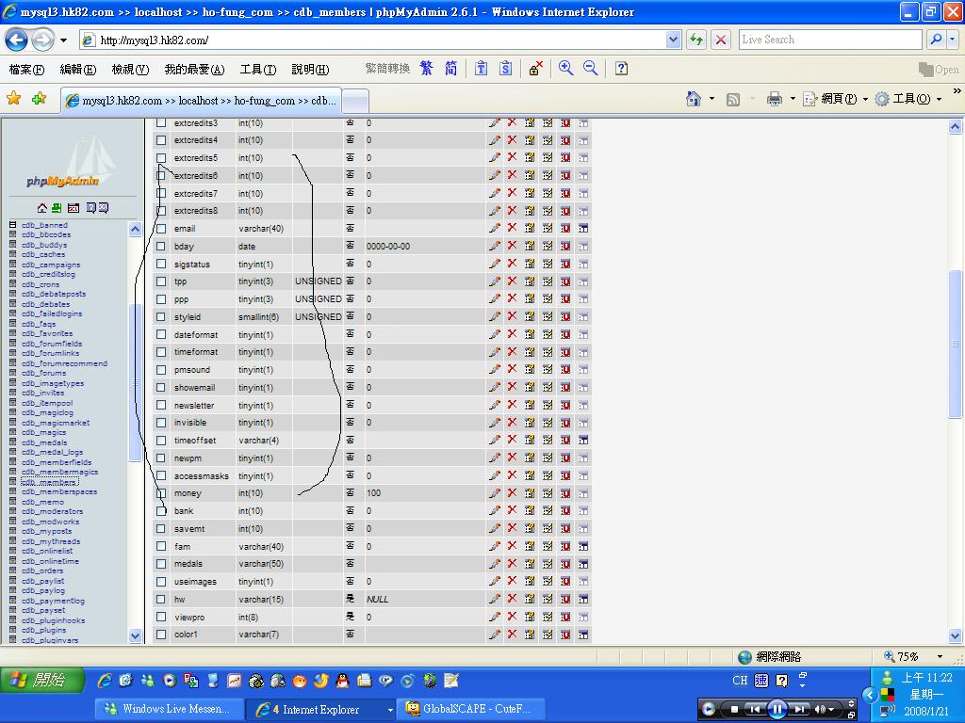Viewport: 965px width, 723px height.
Task: Tick the checkbox for pmsound field
Action: pyautogui.click(x=161, y=370)
